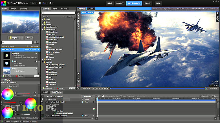220x123 pixels.
Task: Open the gear settings for Fighters media item
Action: (36, 54)
